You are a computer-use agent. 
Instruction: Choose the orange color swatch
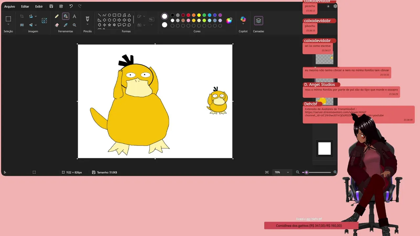coord(194,15)
